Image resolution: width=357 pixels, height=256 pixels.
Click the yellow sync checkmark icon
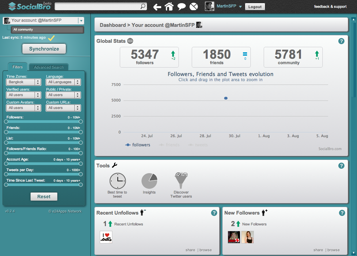(52, 38)
